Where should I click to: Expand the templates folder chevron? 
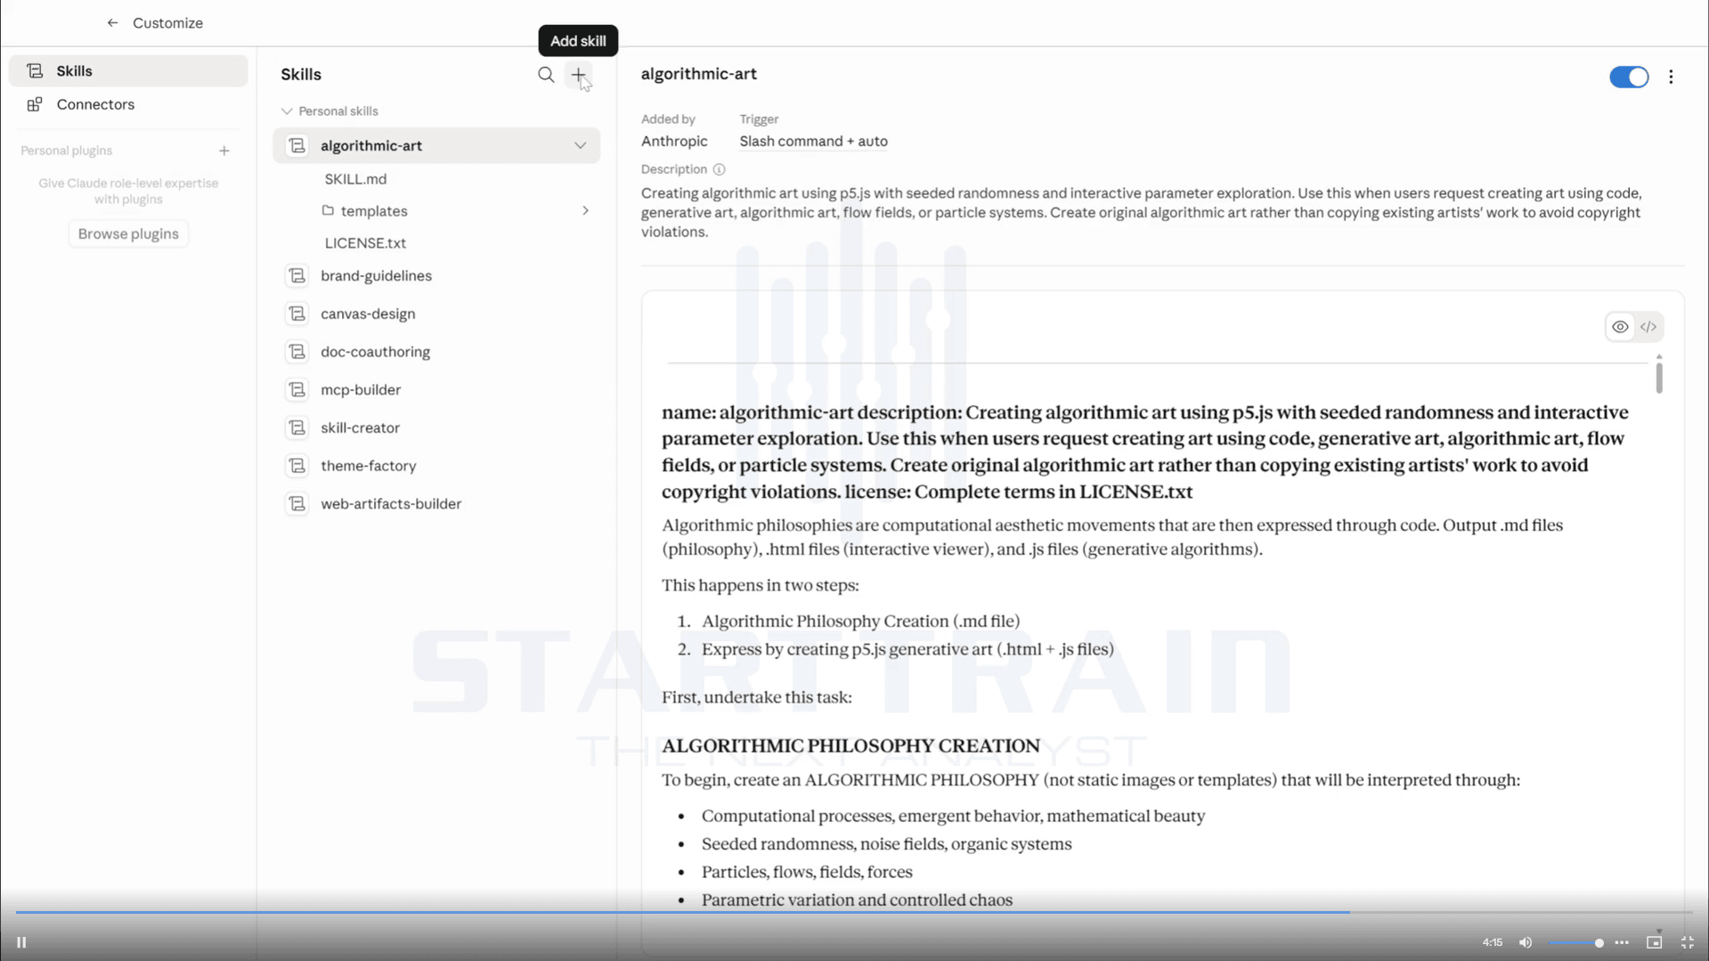pos(585,211)
